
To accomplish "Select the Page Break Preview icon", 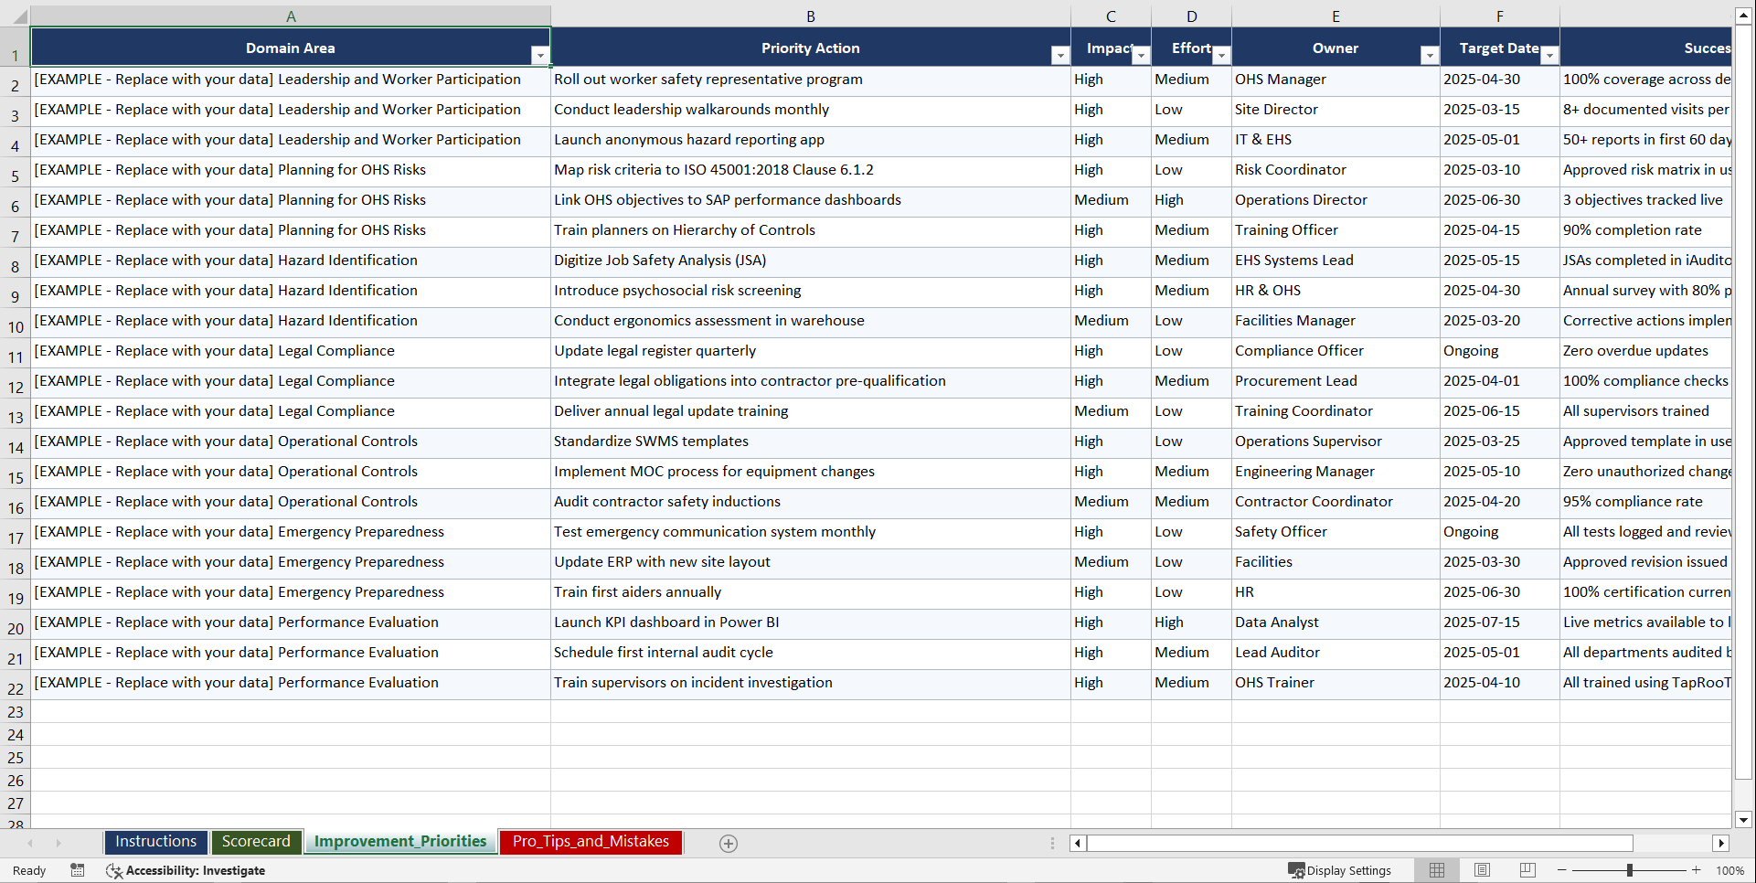I will click(1527, 870).
